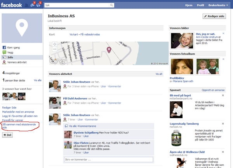Go to Hjem in top navigation
The image size is (233, 168).
[x=189, y=5]
